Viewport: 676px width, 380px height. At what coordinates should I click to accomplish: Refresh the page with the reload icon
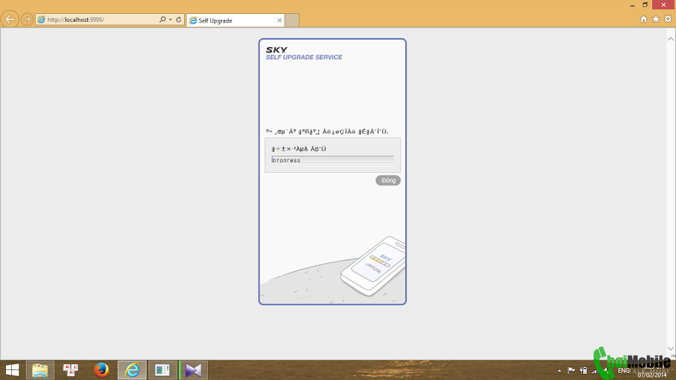(x=178, y=19)
